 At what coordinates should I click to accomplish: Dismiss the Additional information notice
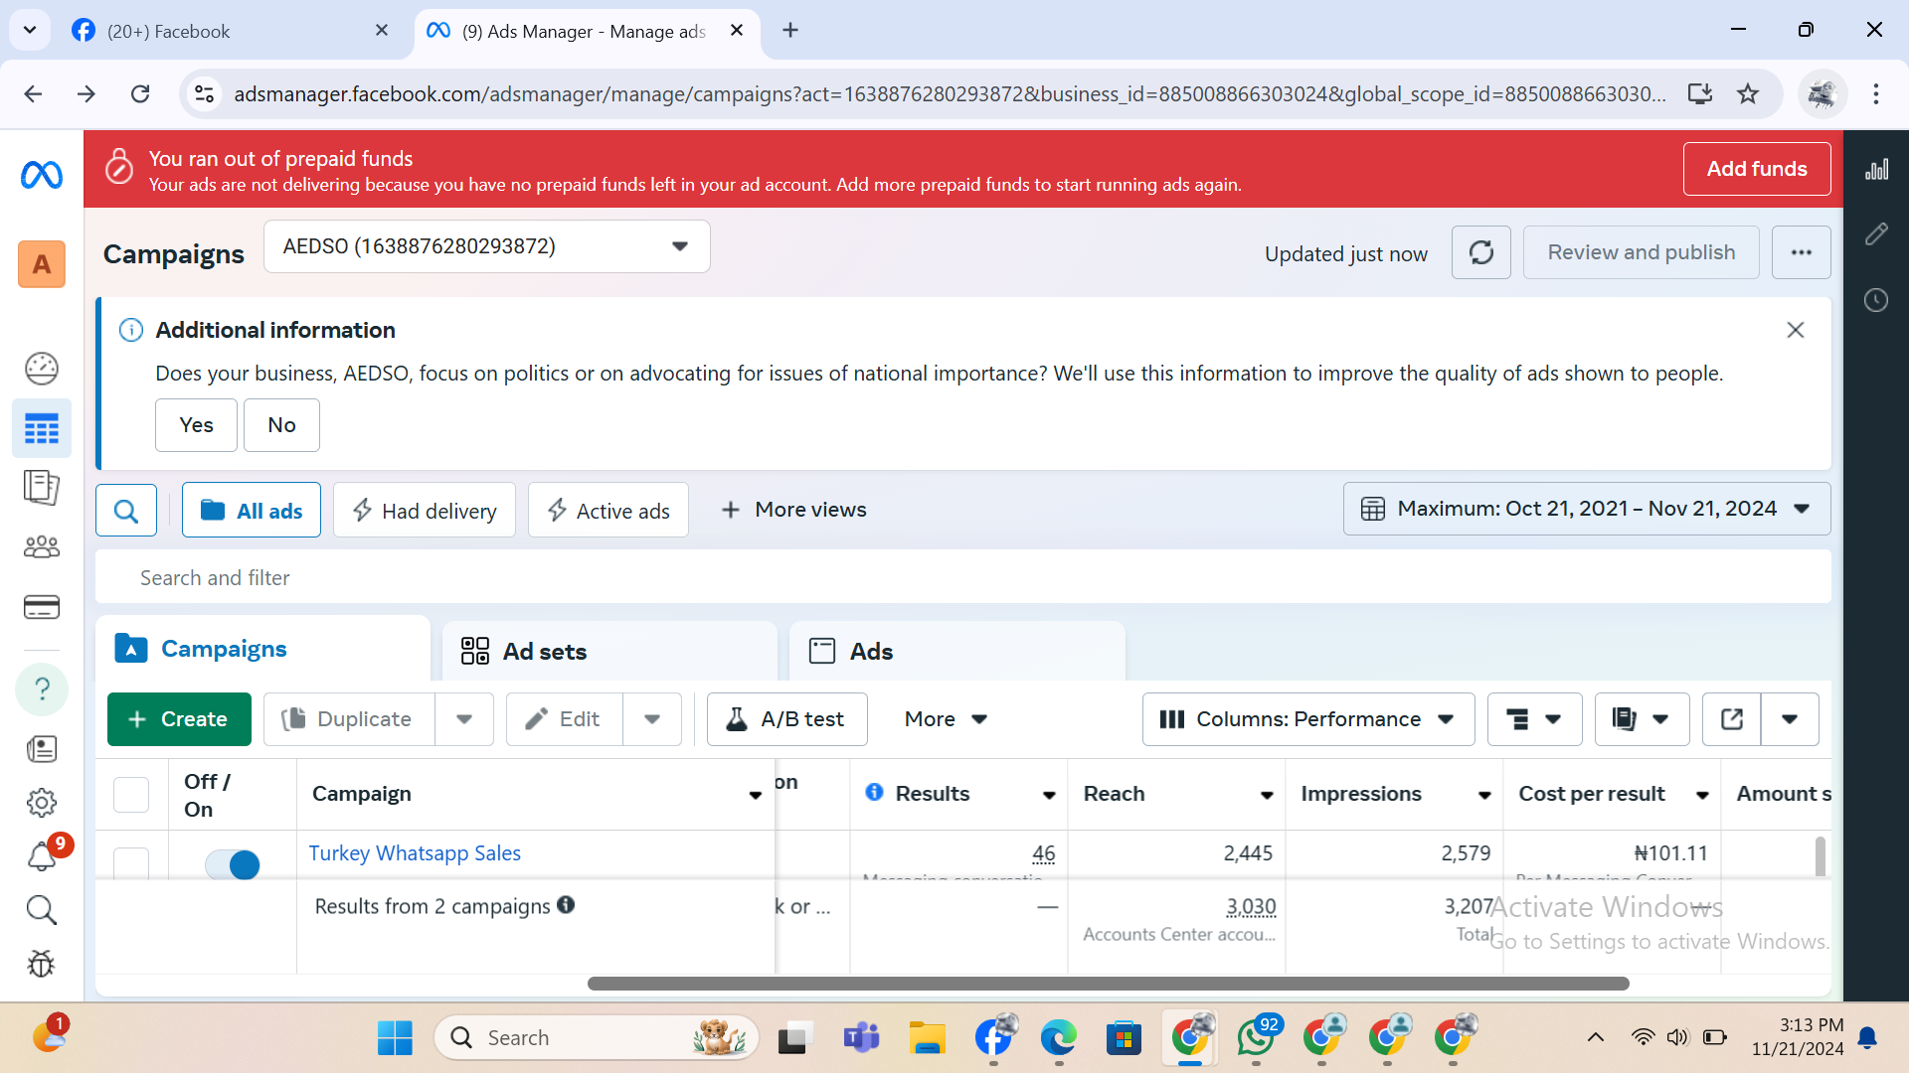click(1796, 330)
